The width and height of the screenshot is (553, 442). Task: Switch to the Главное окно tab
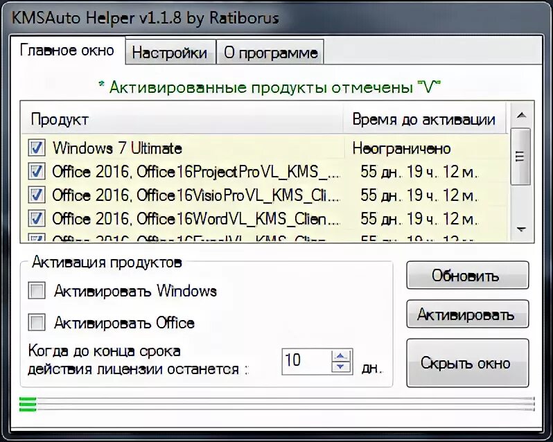tap(67, 51)
